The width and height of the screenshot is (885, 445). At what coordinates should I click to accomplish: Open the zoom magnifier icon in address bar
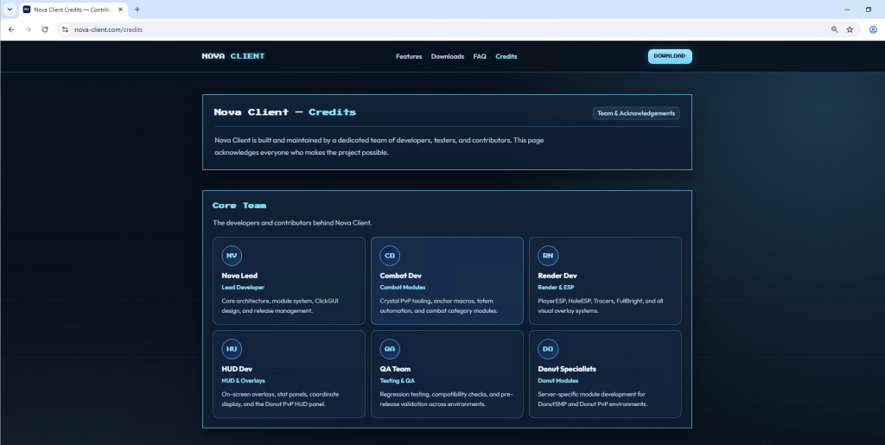click(834, 29)
